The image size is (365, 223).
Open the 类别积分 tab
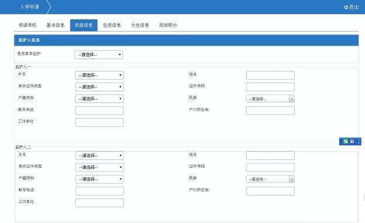168,25
